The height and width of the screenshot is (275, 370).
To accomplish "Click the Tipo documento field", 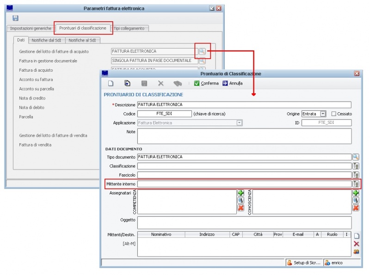I will click(x=244, y=157).
